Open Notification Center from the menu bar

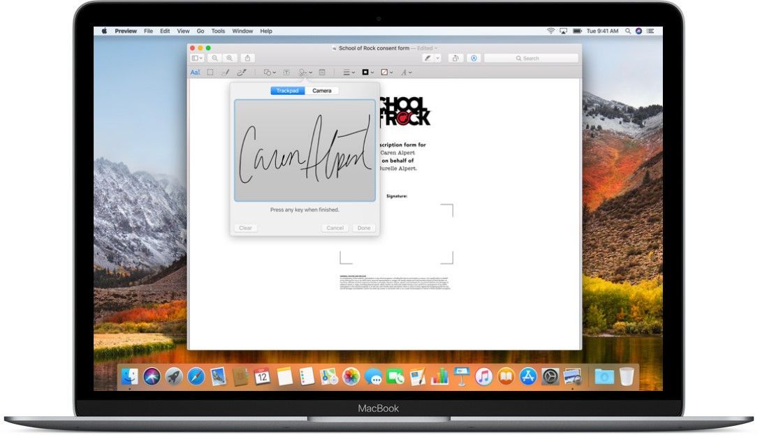[x=650, y=31]
